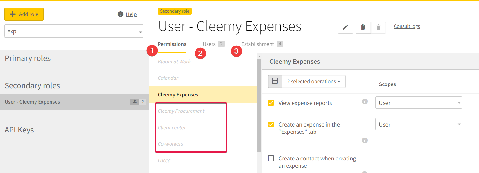Uncheck Create an expense in Expenses tab

pos(271,124)
